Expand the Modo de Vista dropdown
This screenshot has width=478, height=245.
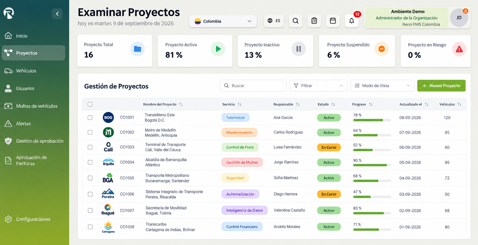(382, 86)
